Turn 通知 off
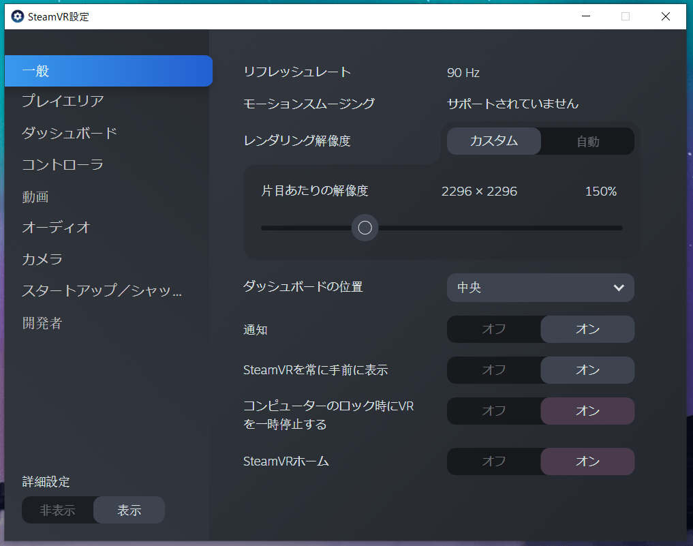 coord(493,329)
